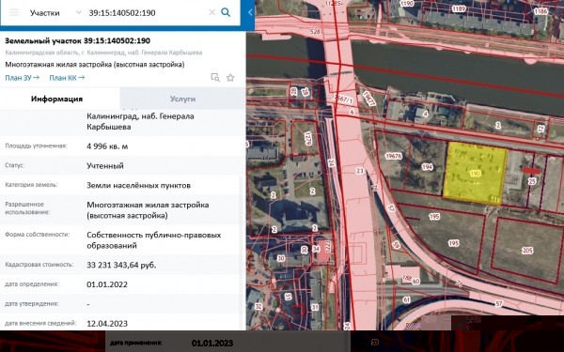Collapse the side panel with the arrow
564x352 pixels.
(250, 12)
